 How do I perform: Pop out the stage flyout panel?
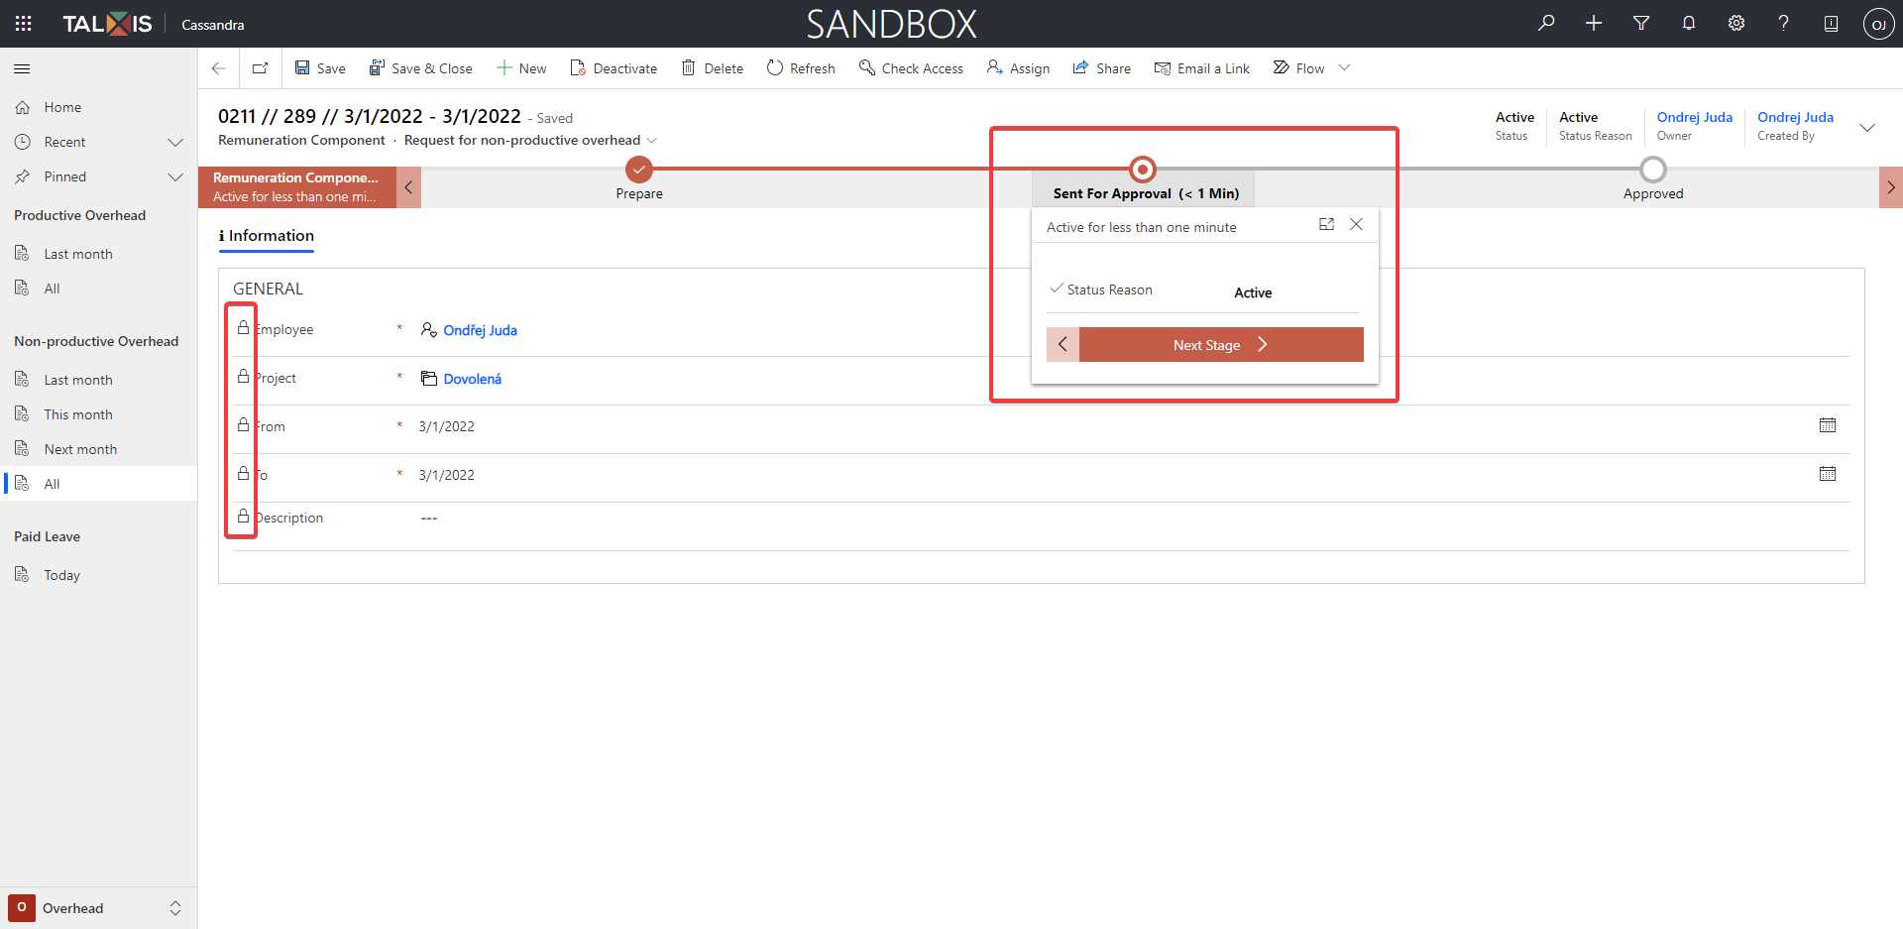pyautogui.click(x=1326, y=225)
